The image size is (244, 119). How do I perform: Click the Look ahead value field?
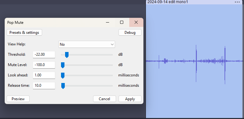pyautogui.click(x=44, y=75)
